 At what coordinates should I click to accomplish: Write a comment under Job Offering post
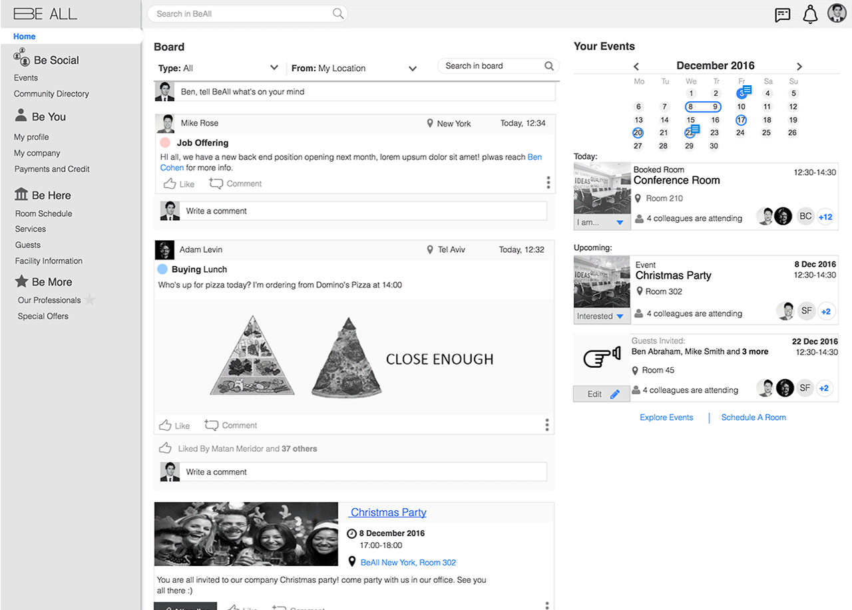point(363,211)
